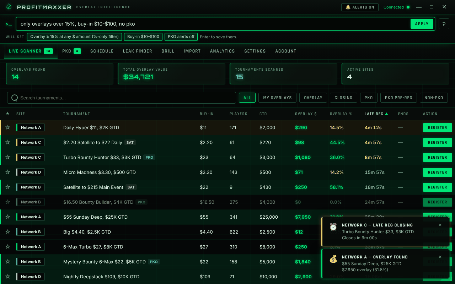The width and height of the screenshot is (455, 284).
Task: Star the Micro Madness $3.30 row
Action: click(8, 172)
